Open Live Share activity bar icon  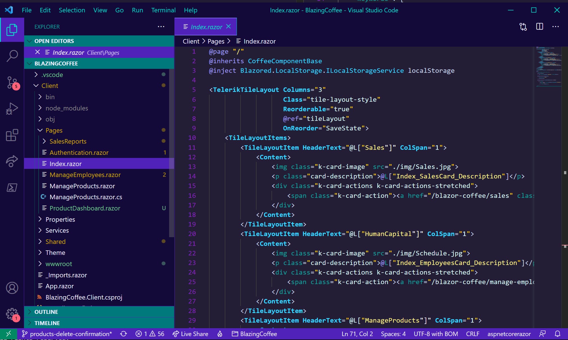click(12, 161)
